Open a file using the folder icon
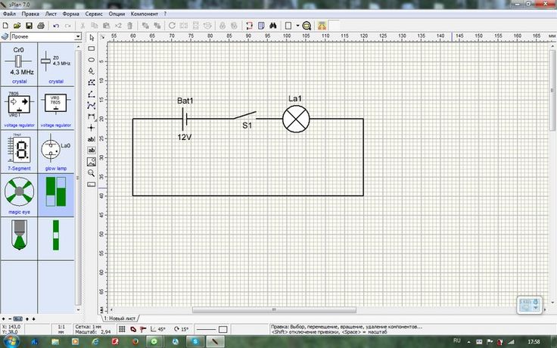Screen dimensions: 557x348 click(x=17, y=26)
